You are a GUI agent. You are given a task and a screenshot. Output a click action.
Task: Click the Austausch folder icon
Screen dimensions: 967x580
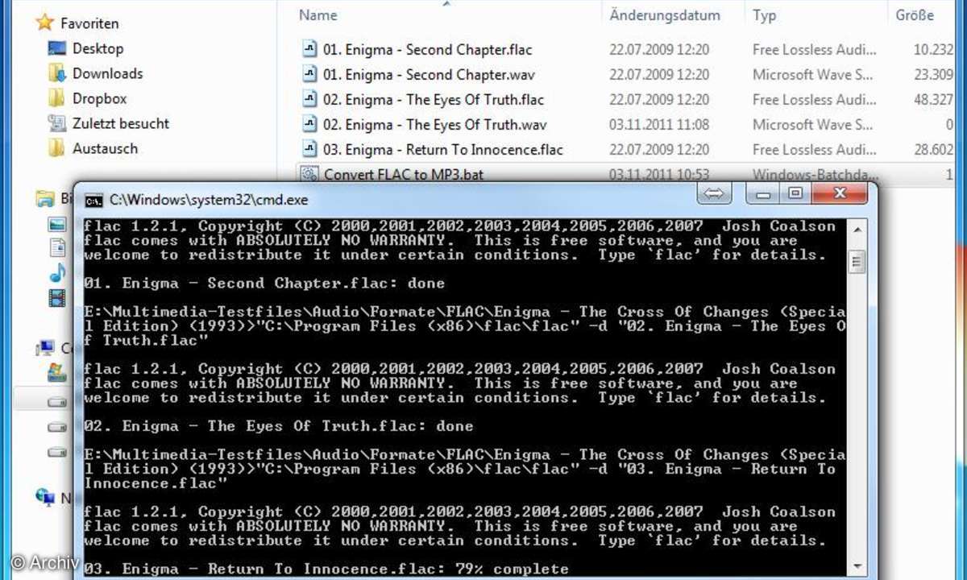(56, 148)
